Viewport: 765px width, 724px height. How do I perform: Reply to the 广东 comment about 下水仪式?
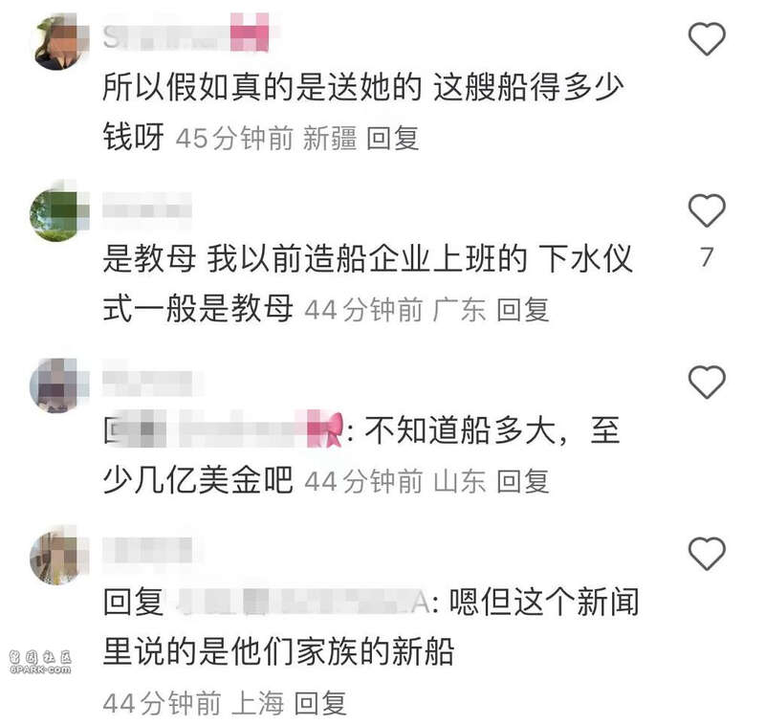pyautogui.click(x=523, y=310)
